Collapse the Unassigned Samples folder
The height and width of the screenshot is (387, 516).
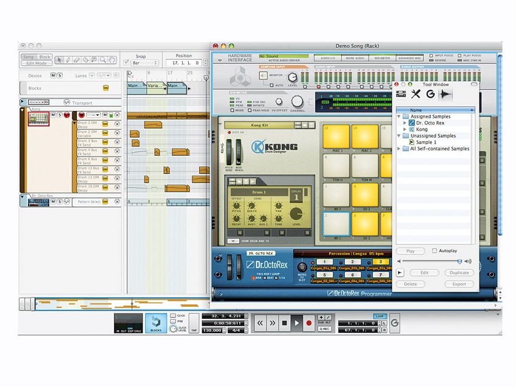tap(399, 135)
